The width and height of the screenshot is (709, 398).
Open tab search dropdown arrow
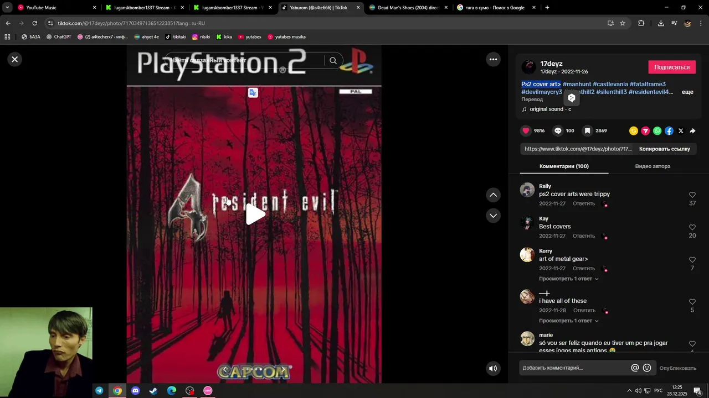(7, 8)
